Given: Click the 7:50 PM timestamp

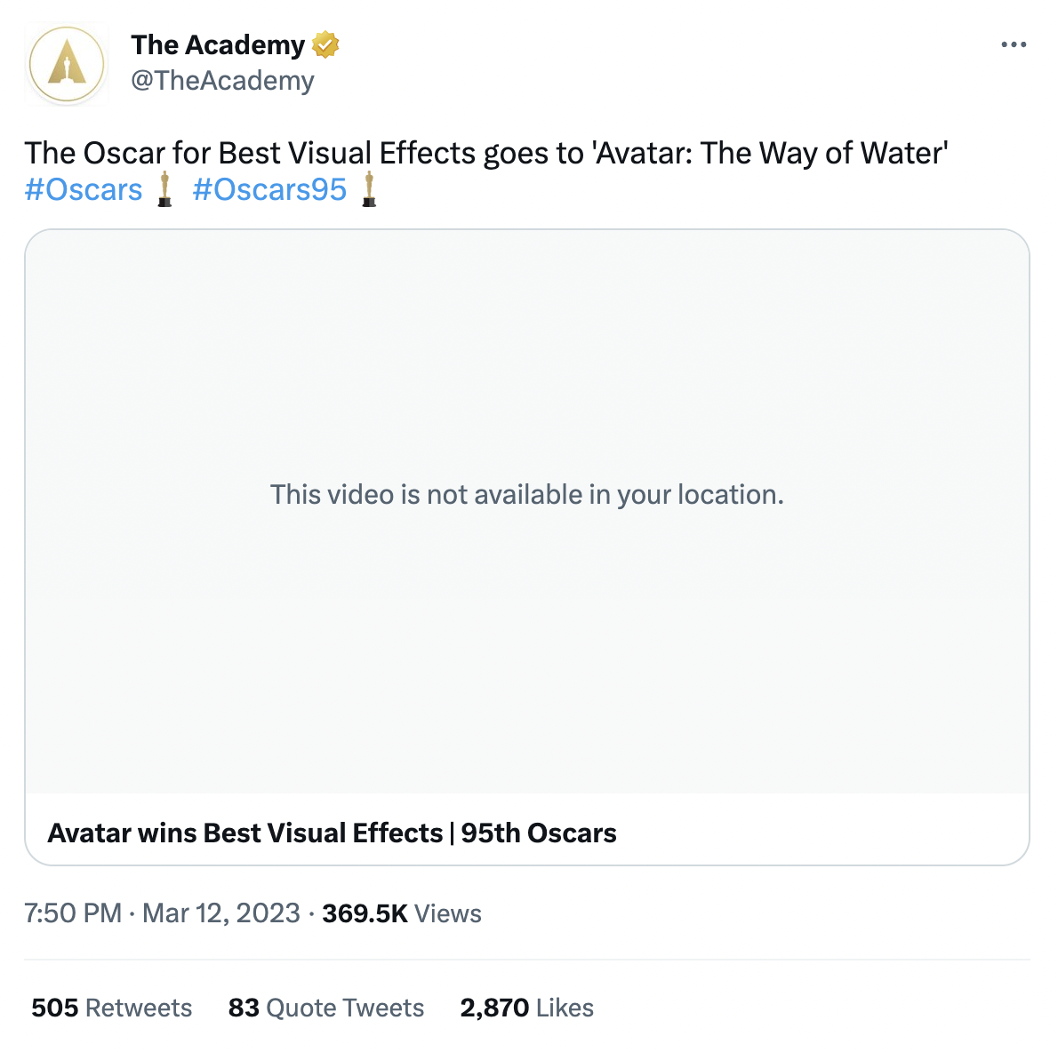Looking at the screenshot, I should pyautogui.click(x=73, y=913).
